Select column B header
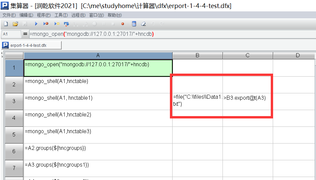This screenshot has width=316, height=180. coord(197,56)
